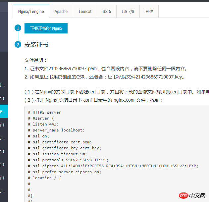Click the '# #server {' code line
Image resolution: width=209 pixels, height=202 pixels.
[x=41, y=118]
